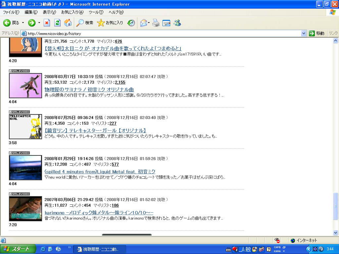Click guitar playing thumbnail
Viewport: 339px width, 254px height.
click(x=25, y=209)
